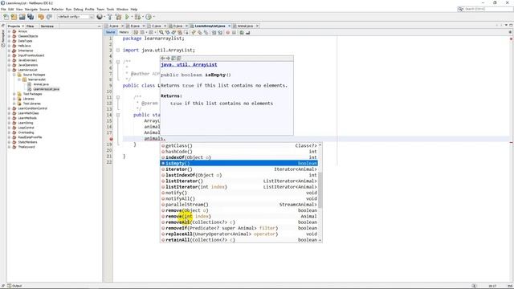The image size is (514, 289).
Task: Click the Find Selection magnifier in editor toolbar
Action: click(x=161, y=32)
